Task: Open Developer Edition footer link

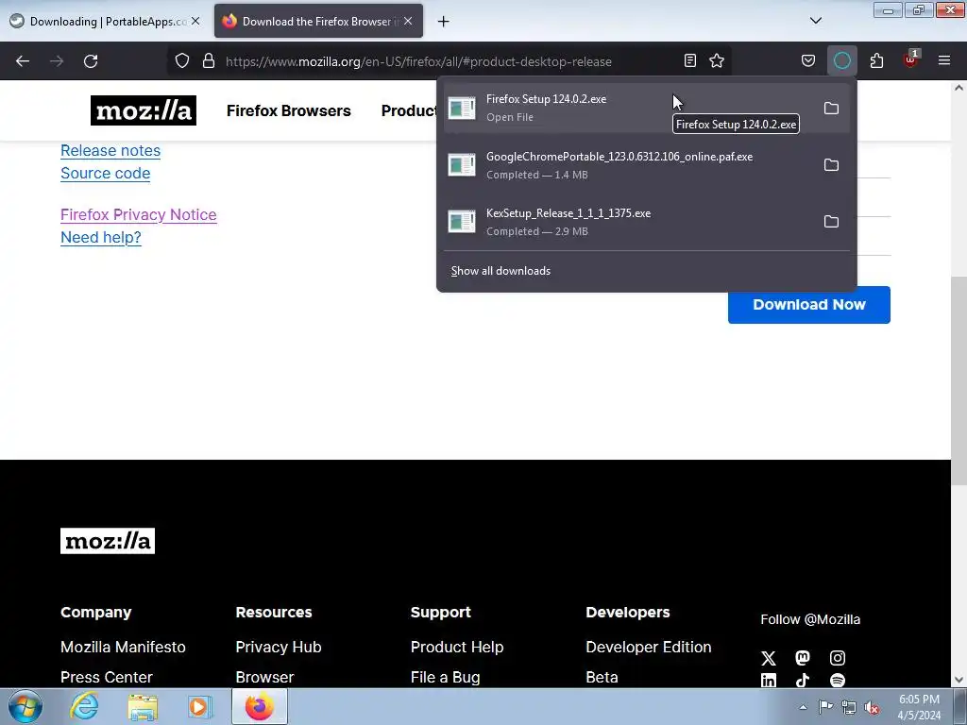Action: 649,647
